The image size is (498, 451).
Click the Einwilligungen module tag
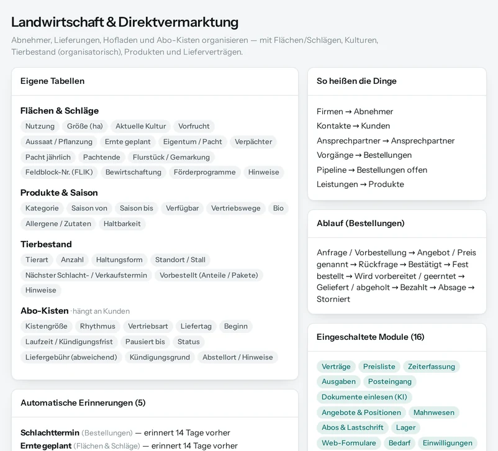[x=448, y=443]
